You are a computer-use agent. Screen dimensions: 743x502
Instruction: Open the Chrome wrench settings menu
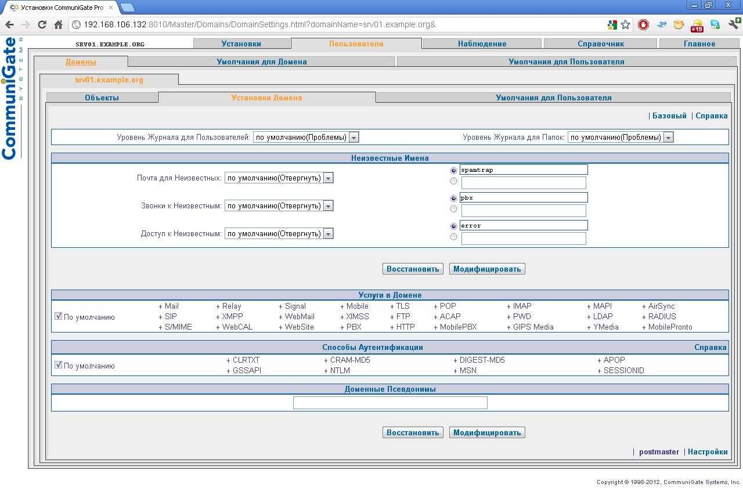[734, 24]
